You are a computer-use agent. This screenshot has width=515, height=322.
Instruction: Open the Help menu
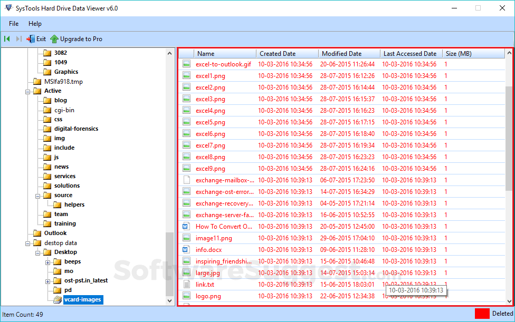point(35,24)
